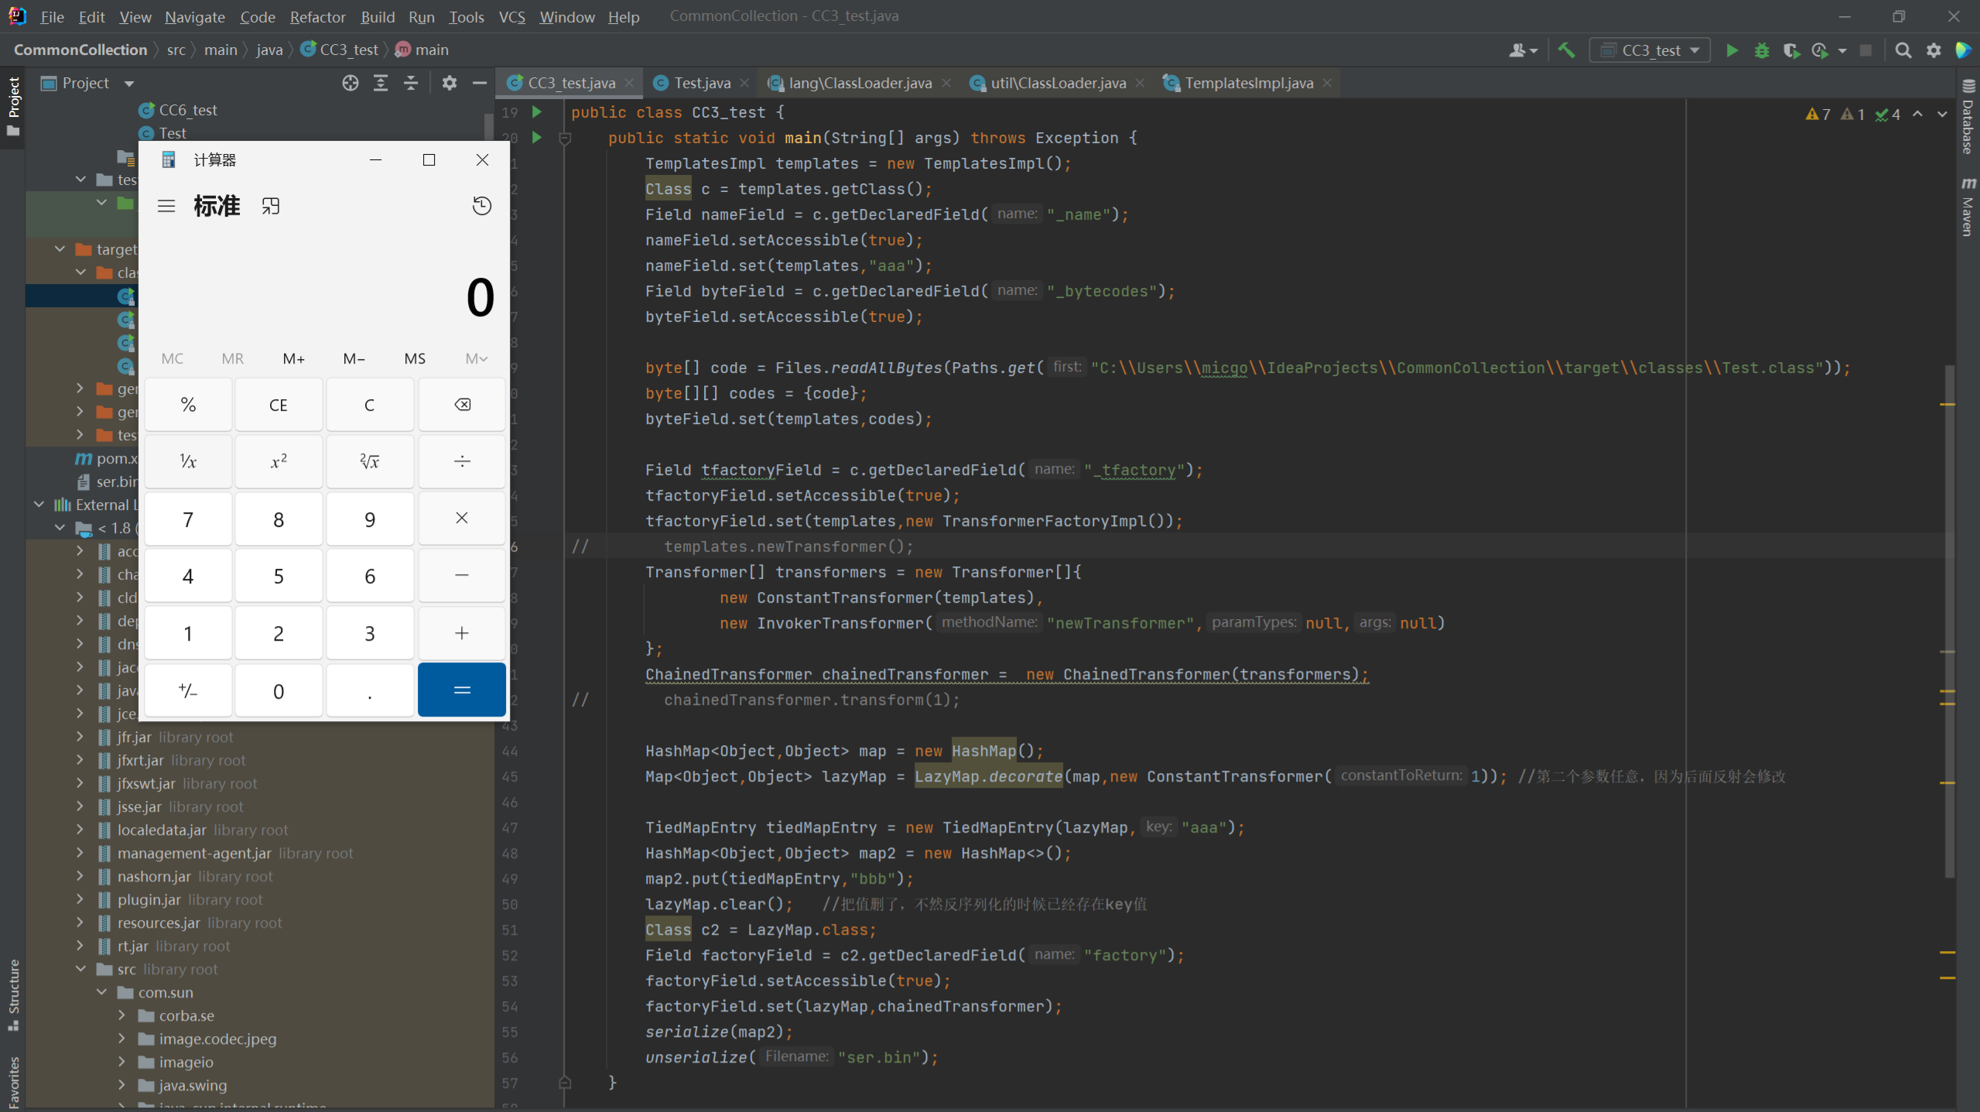Click calculator CE button
Image resolution: width=1980 pixels, height=1112 pixels.
(x=279, y=405)
